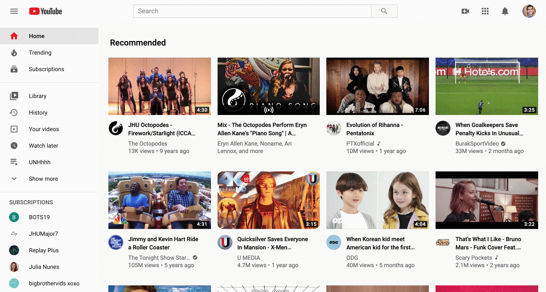The image size is (546, 292).
Task: Play the Piano Song mix thumbnail
Action: [x=268, y=86]
